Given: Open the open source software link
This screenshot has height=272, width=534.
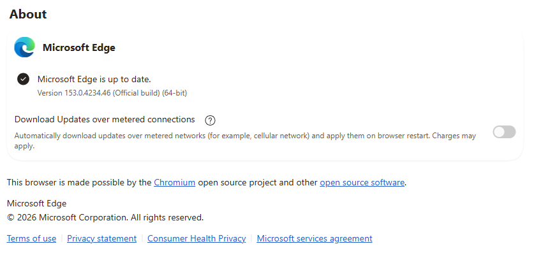Looking at the screenshot, I should pos(362,182).
